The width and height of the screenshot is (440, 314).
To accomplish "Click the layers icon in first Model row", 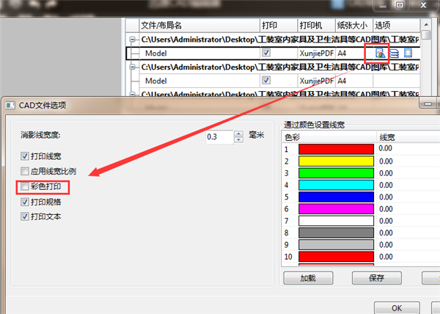I will click(x=394, y=53).
